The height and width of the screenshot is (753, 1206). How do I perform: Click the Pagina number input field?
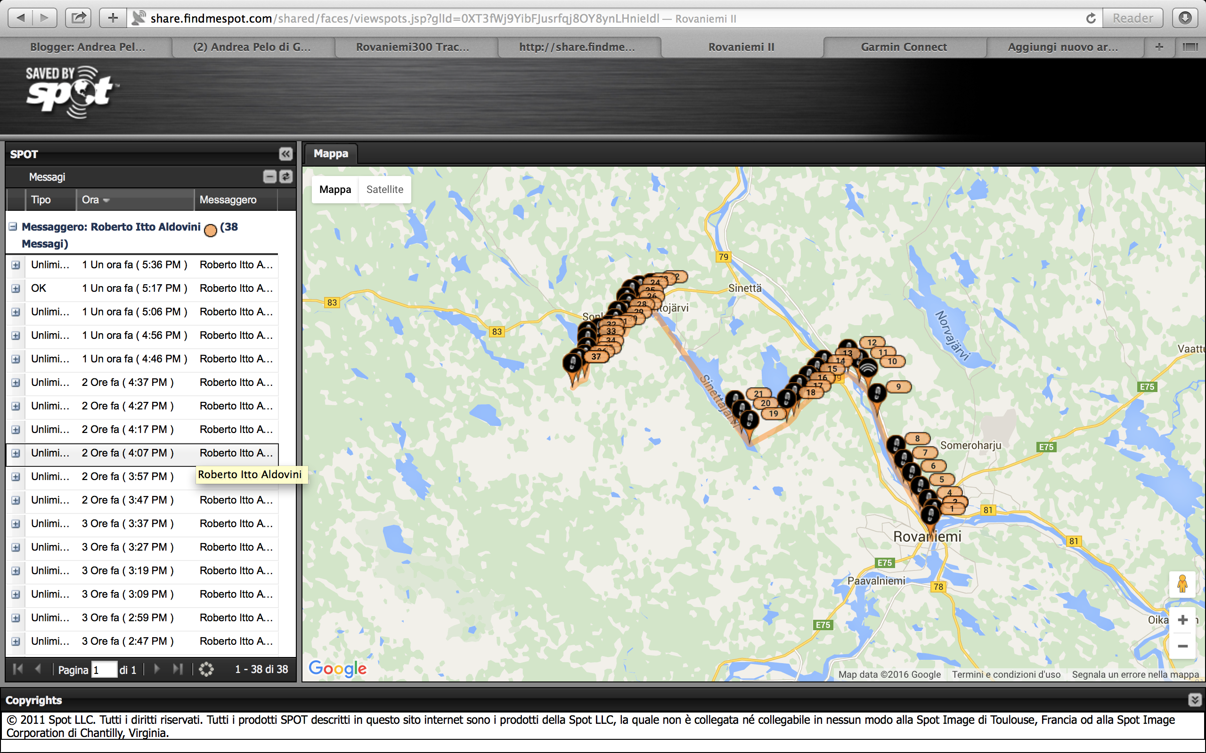pyautogui.click(x=104, y=670)
